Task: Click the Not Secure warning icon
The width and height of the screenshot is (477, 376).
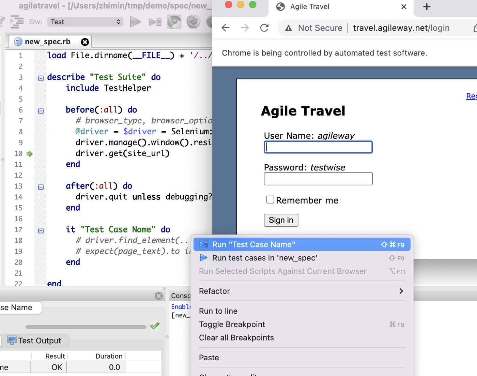Action: click(289, 28)
